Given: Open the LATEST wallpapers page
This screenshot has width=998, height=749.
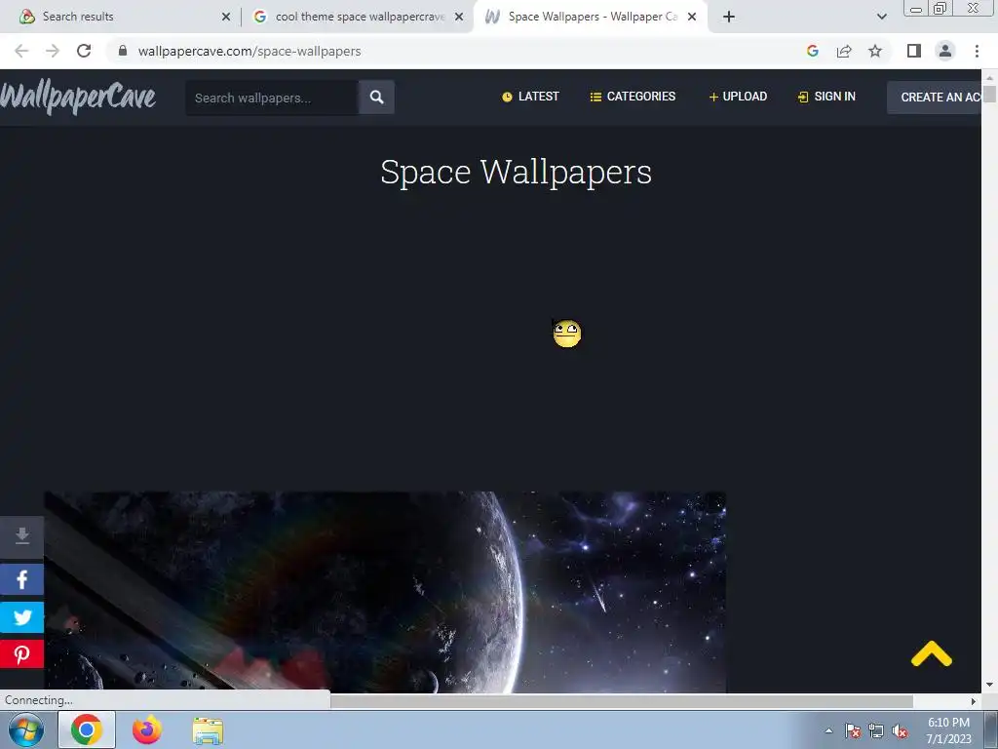Looking at the screenshot, I should 531,97.
